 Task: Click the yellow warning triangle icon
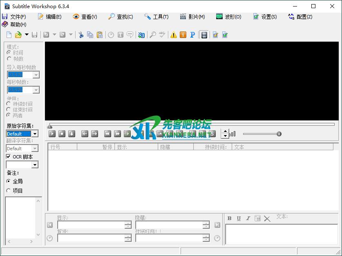click(174, 35)
